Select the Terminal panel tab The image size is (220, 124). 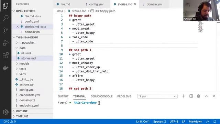click(79, 96)
